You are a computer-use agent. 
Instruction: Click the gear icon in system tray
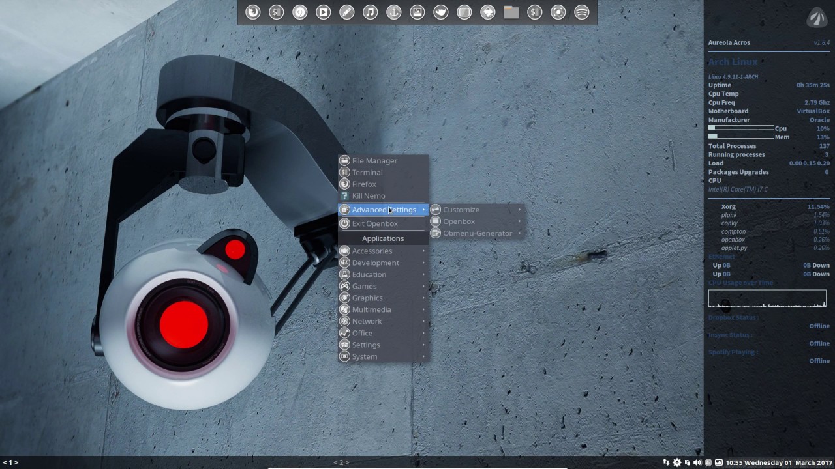(677, 462)
